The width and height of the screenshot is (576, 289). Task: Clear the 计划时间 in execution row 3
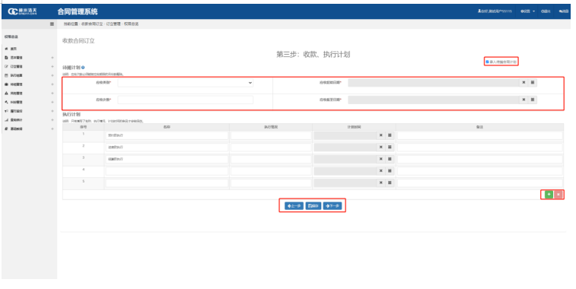point(381,159)
